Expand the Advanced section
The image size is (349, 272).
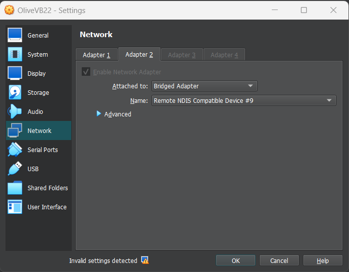(99, 114)
